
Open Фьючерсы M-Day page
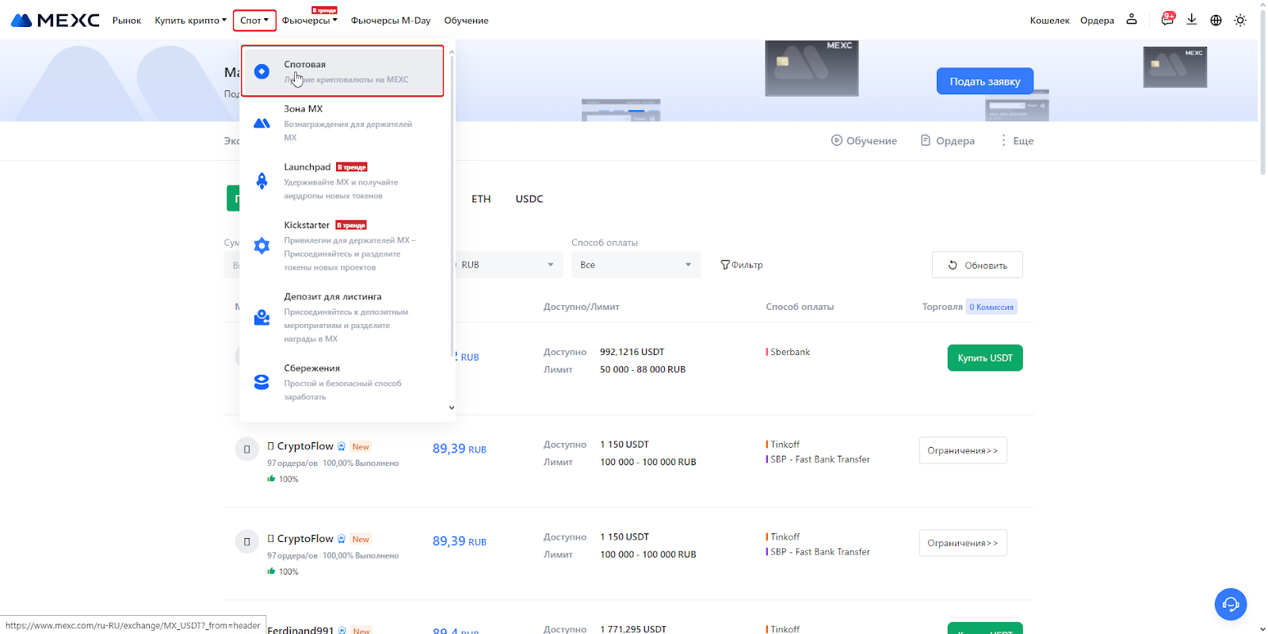391,21
